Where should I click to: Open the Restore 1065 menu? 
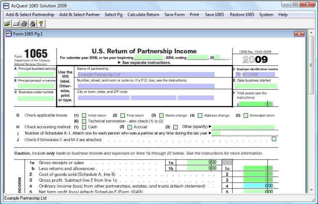pos(242,15)
